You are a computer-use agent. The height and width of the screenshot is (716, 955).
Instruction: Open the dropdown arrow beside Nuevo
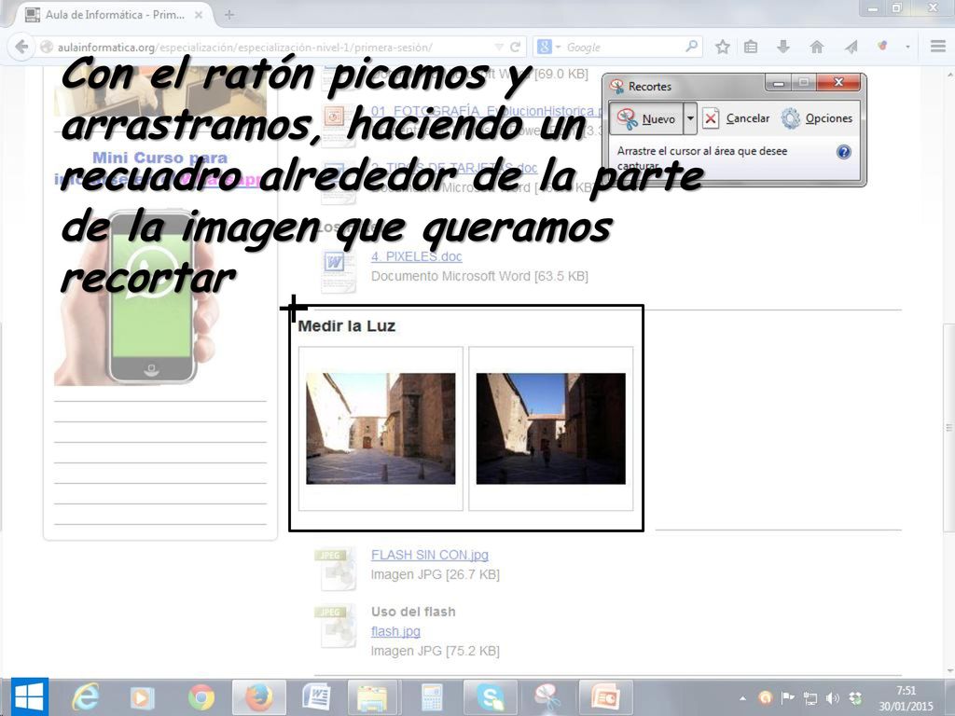[690, 118]
